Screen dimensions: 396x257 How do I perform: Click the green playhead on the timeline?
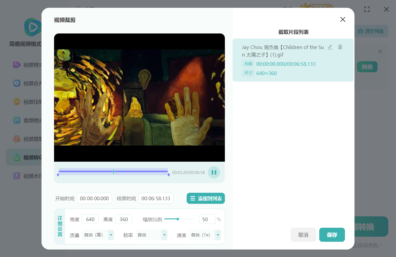[x=113, y=171]
